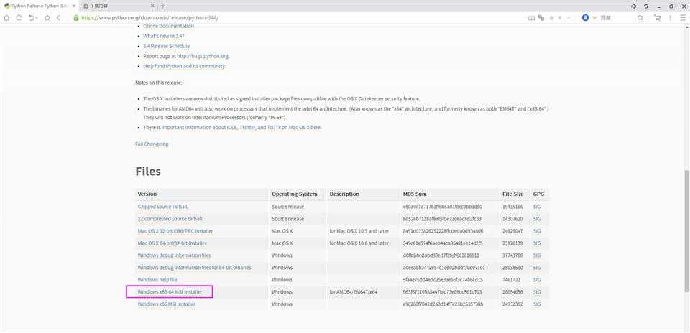Image resolution: width=690 pixels, height=333 pixels.
Task: Open Windows debug information files for 64-bit
Action: tap(195, 268)
